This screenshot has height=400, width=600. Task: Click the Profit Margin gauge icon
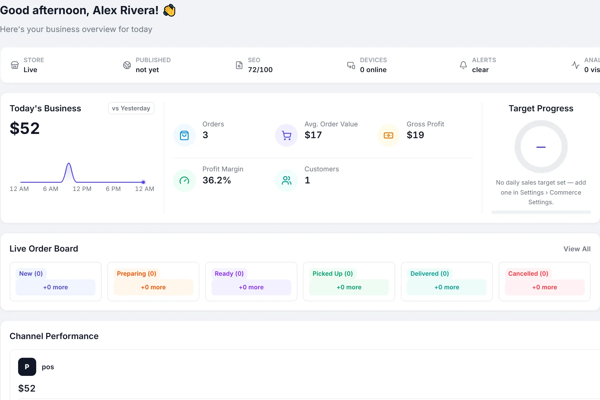tap(184, 180)
